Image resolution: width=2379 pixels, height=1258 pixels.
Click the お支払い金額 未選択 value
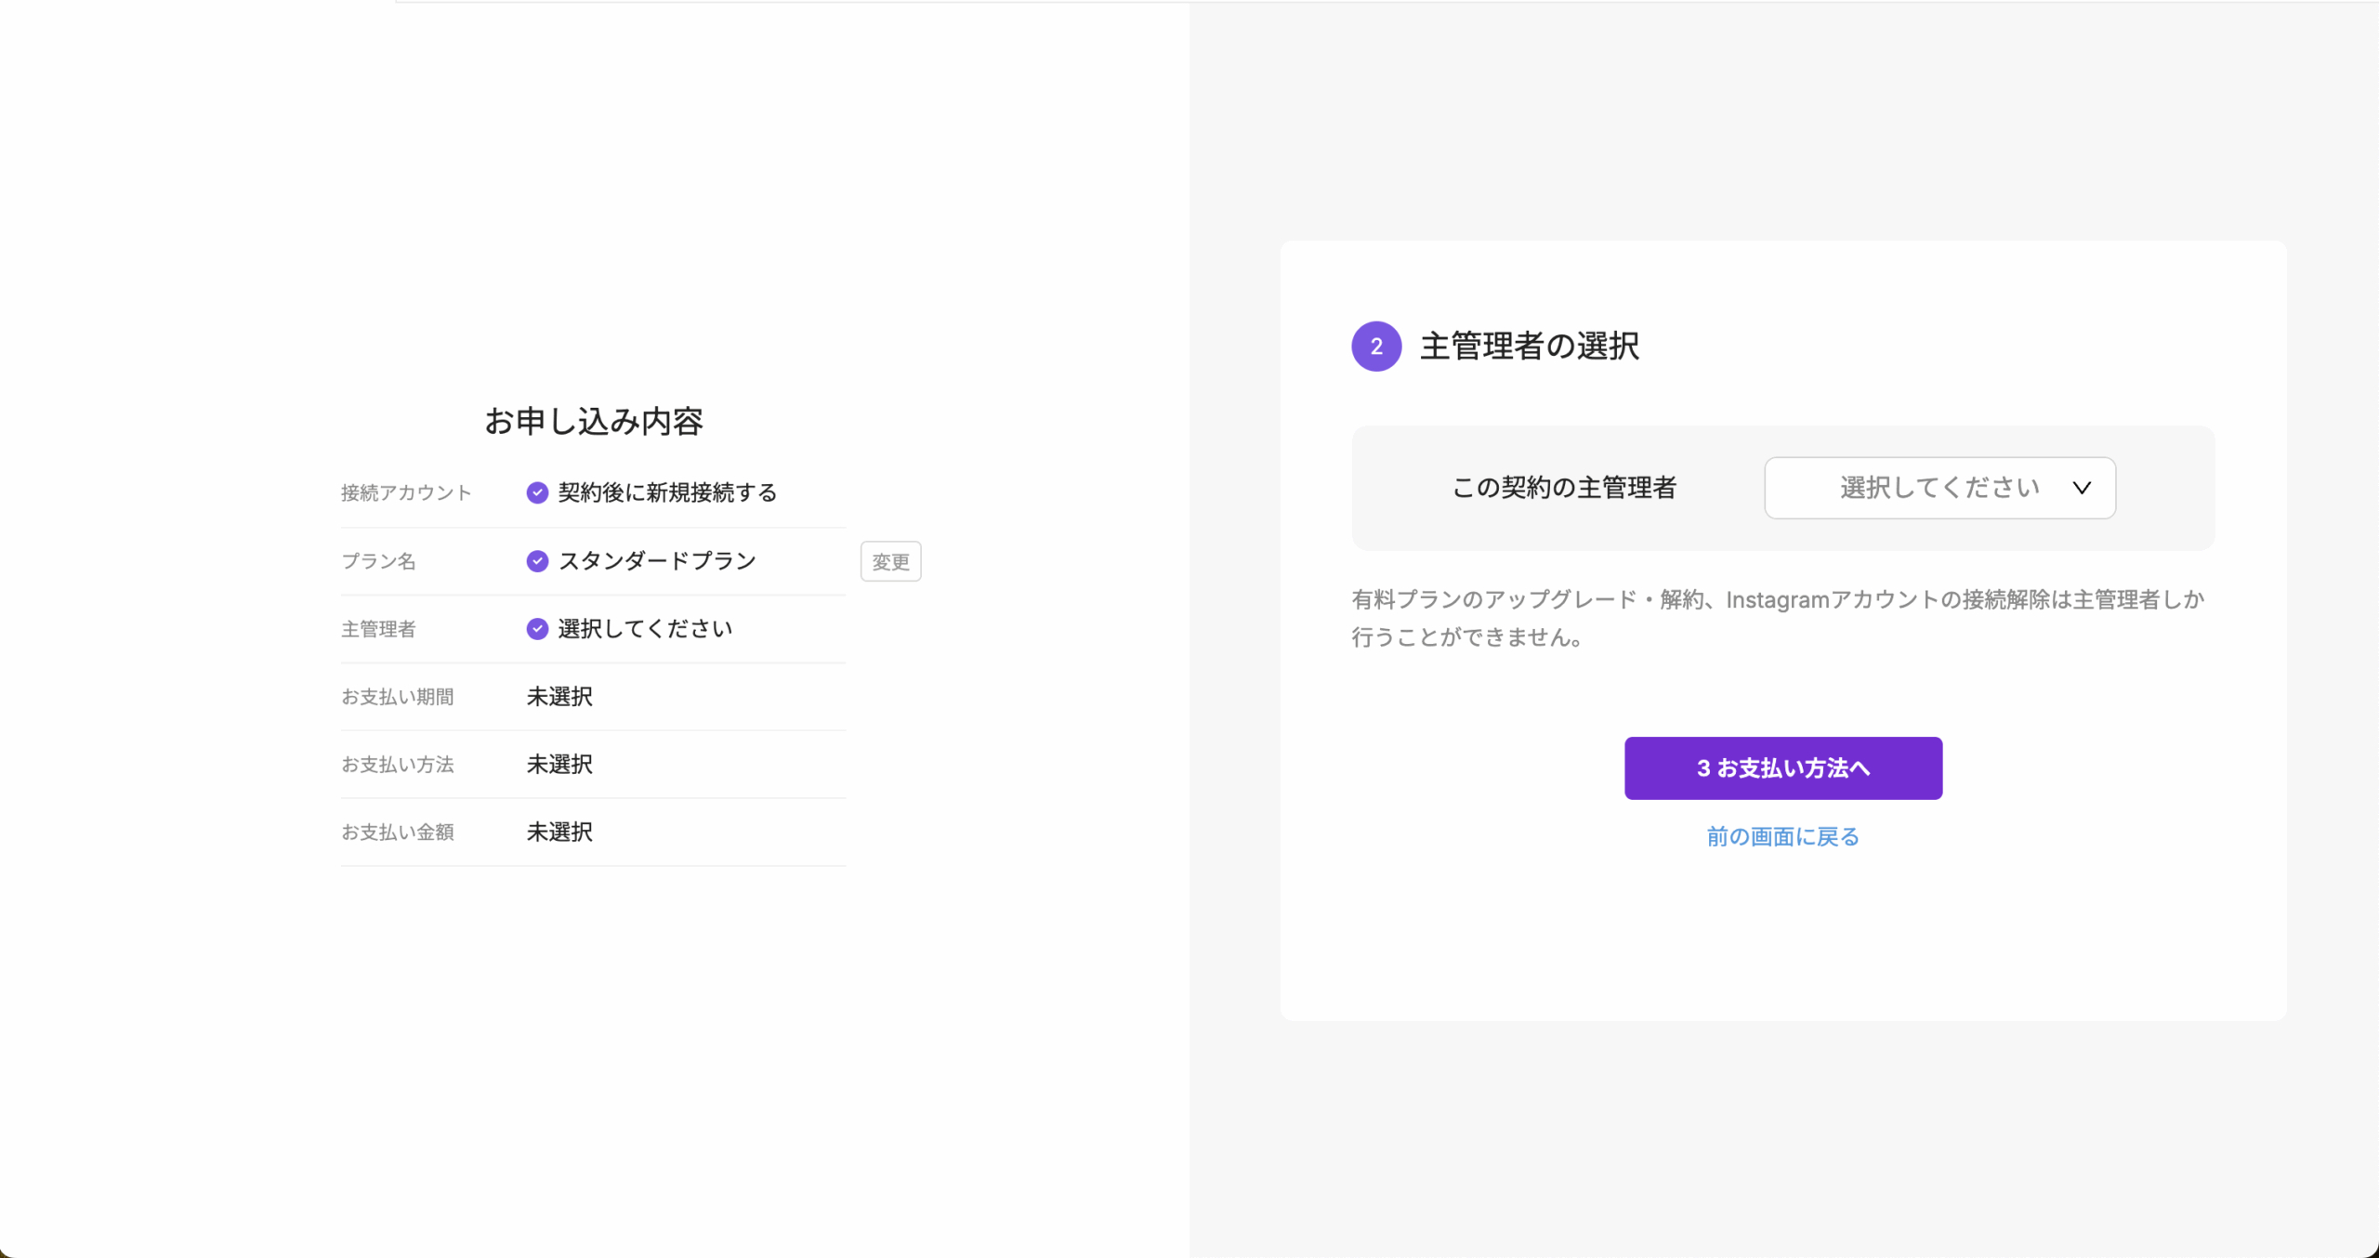[559, 832]
